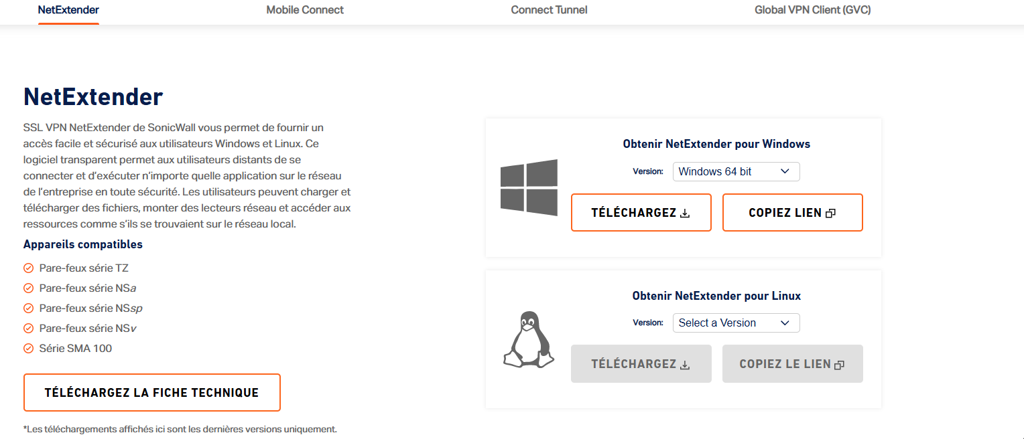Click the copy icon on COPIEZ LE LIEN
This screenshot has height=439, width=1024.
click(x=839, y=365)
